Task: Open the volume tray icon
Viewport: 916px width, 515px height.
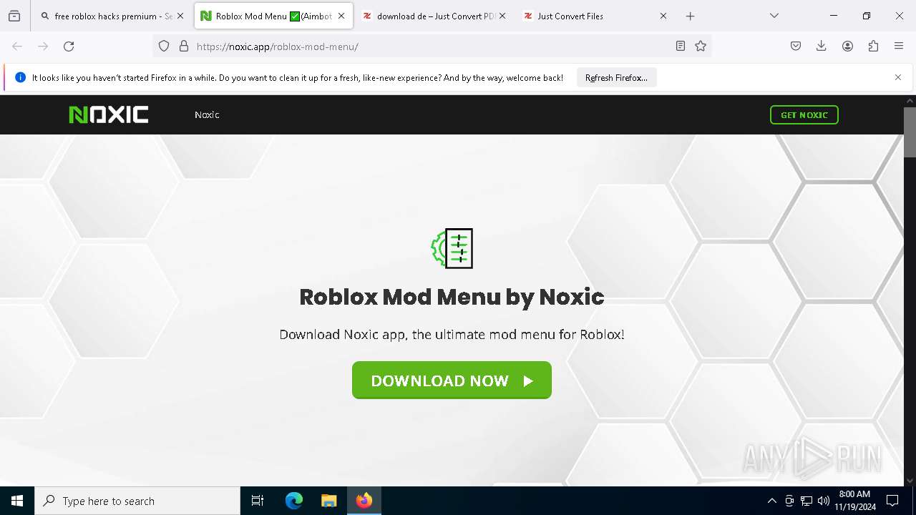Action: pyautogui.click(x=824, y=501)
